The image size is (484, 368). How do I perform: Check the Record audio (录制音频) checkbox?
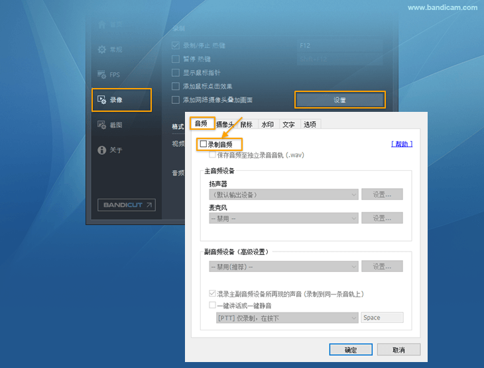pyautogui.click(x=204, y=144)
